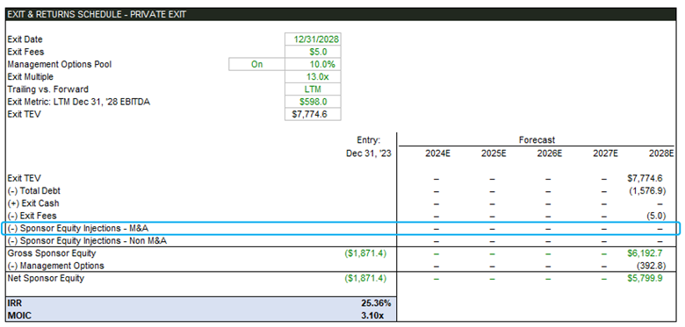This screenshot has width=685, height=327.
Task: Click the Exit TEV label in forecast table
Action: (24, 178)
